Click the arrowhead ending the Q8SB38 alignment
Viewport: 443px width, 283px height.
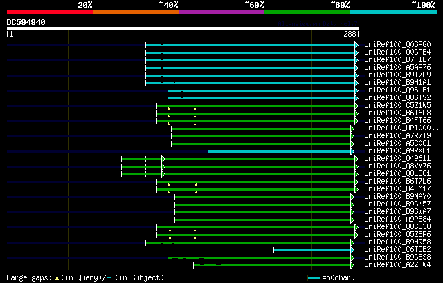[356, 228]
